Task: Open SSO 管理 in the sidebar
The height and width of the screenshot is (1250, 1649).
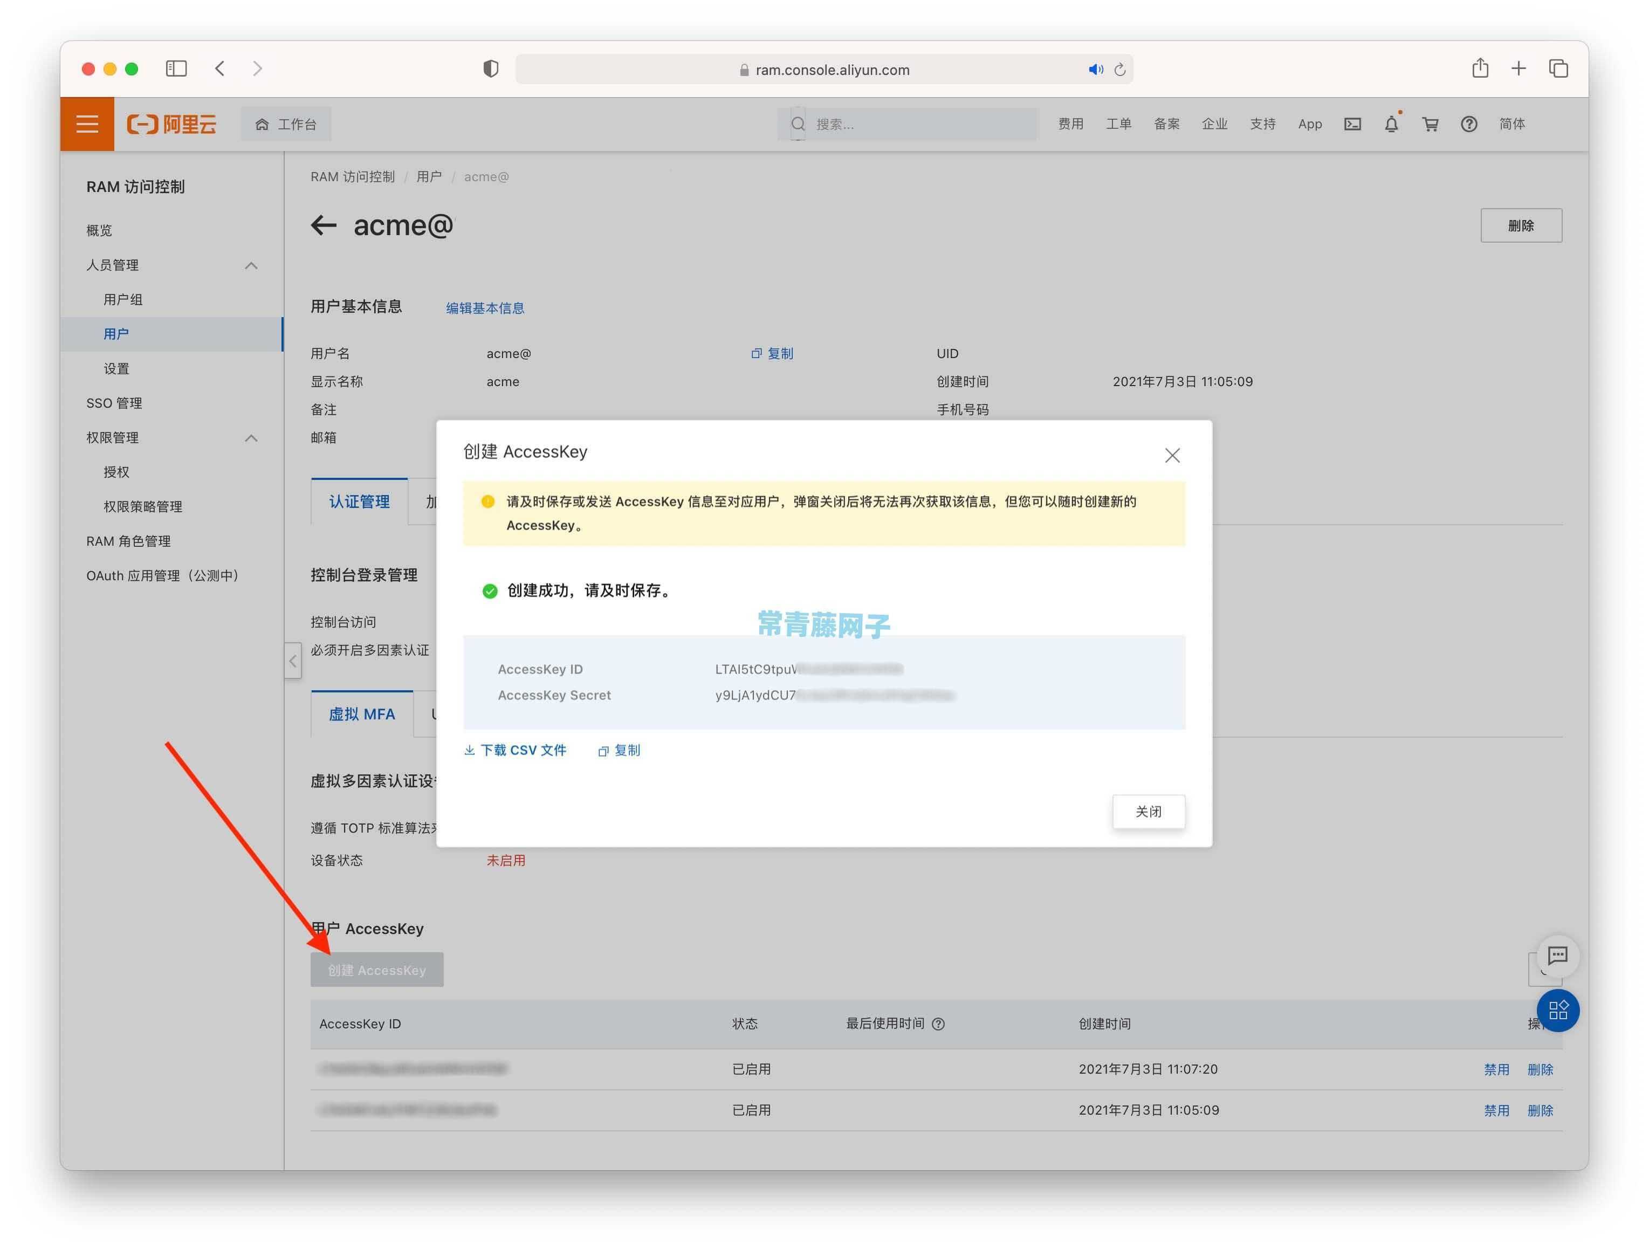Action: tap(114, 403)
